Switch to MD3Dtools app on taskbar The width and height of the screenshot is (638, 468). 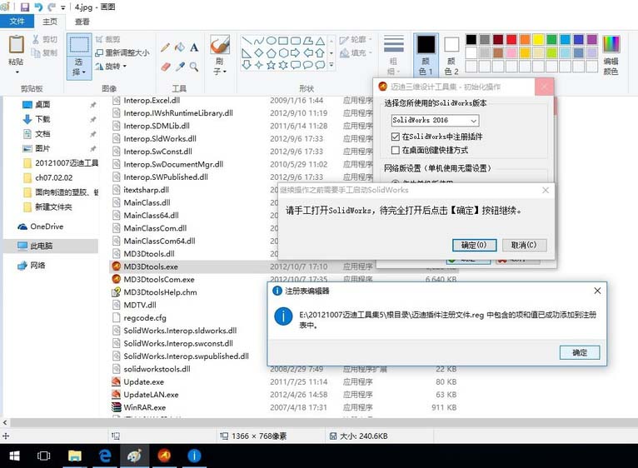coord(164,456)
